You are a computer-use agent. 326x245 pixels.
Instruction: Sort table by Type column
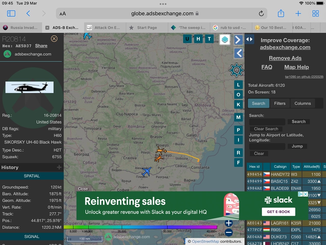coord(296,167)
